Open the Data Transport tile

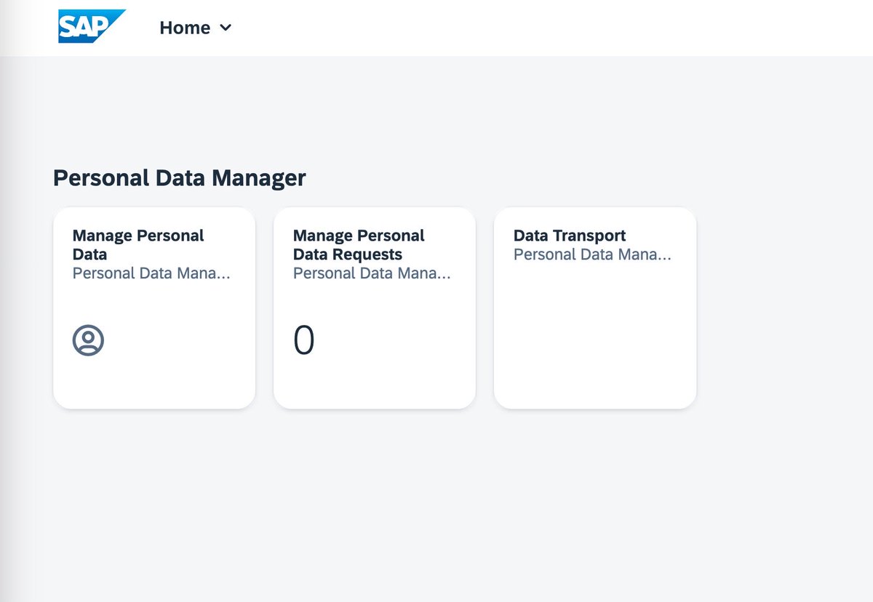point(595,308)
